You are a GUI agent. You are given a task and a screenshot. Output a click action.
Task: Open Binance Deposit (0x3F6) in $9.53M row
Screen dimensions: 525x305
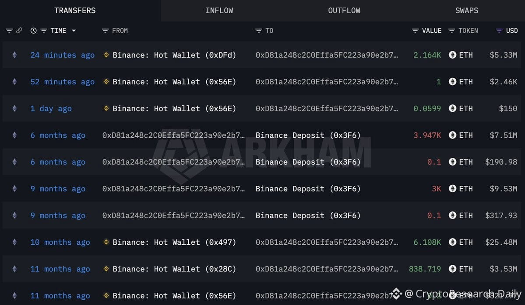(x=308, y=189)
